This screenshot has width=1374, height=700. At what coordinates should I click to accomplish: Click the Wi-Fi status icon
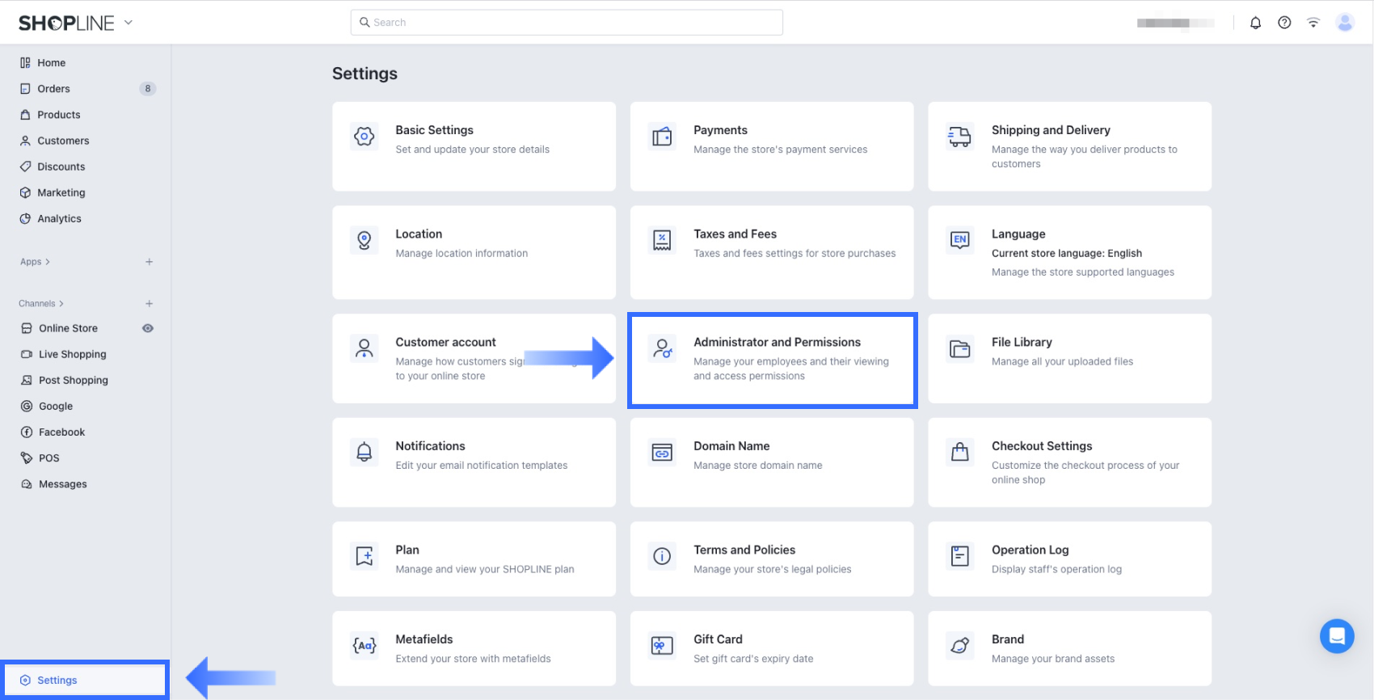point(1313,23)
